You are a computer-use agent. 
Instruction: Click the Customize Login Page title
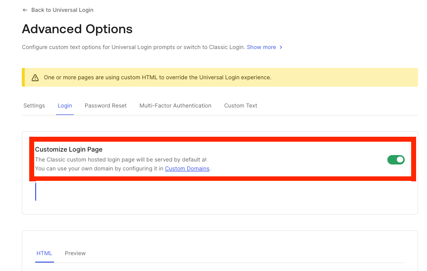(69, 150)
